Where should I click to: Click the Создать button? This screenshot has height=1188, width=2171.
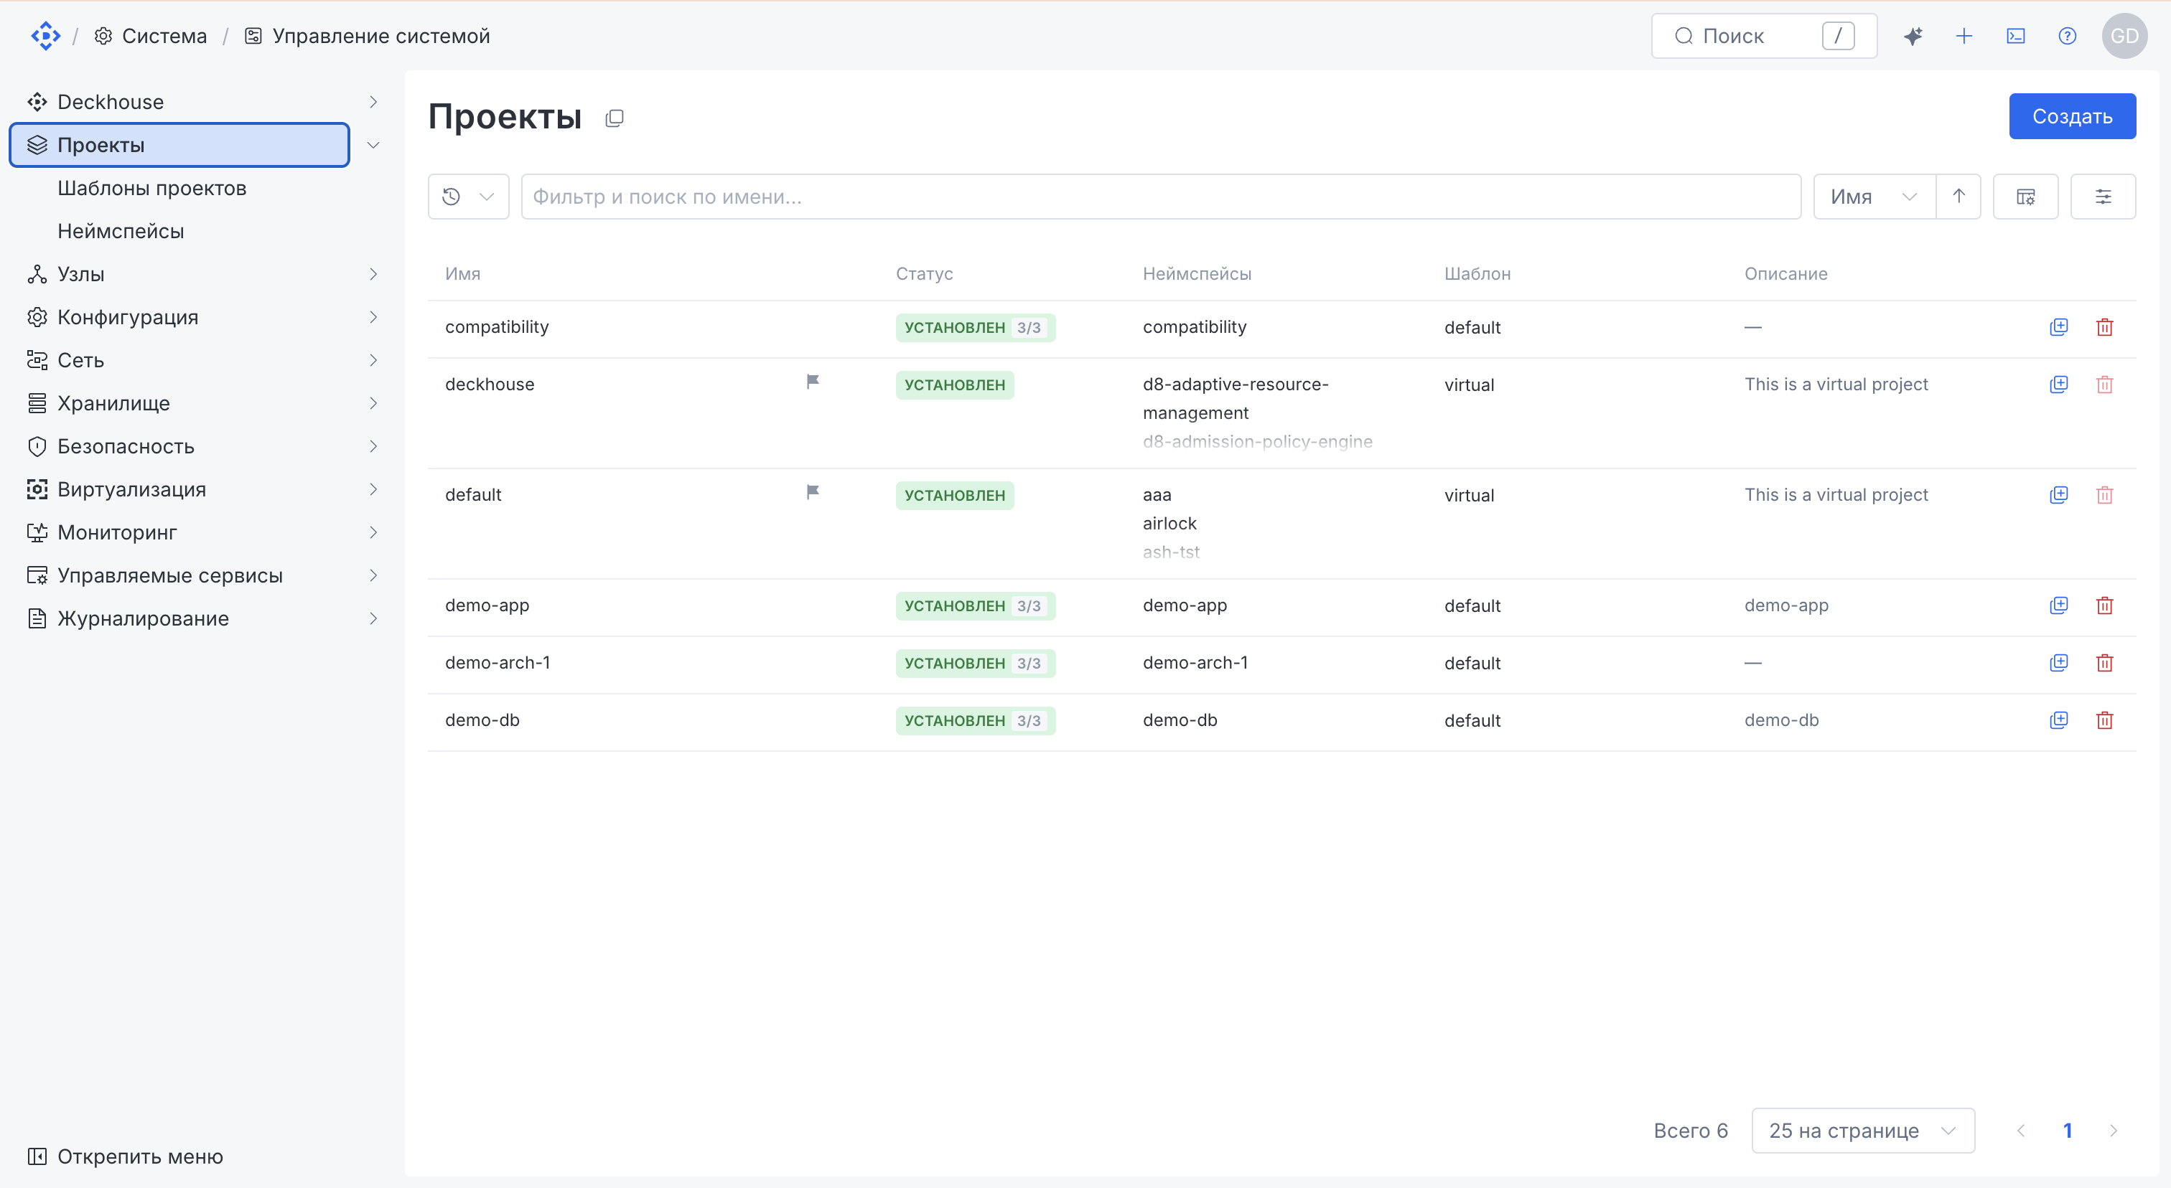[2071, 116]
